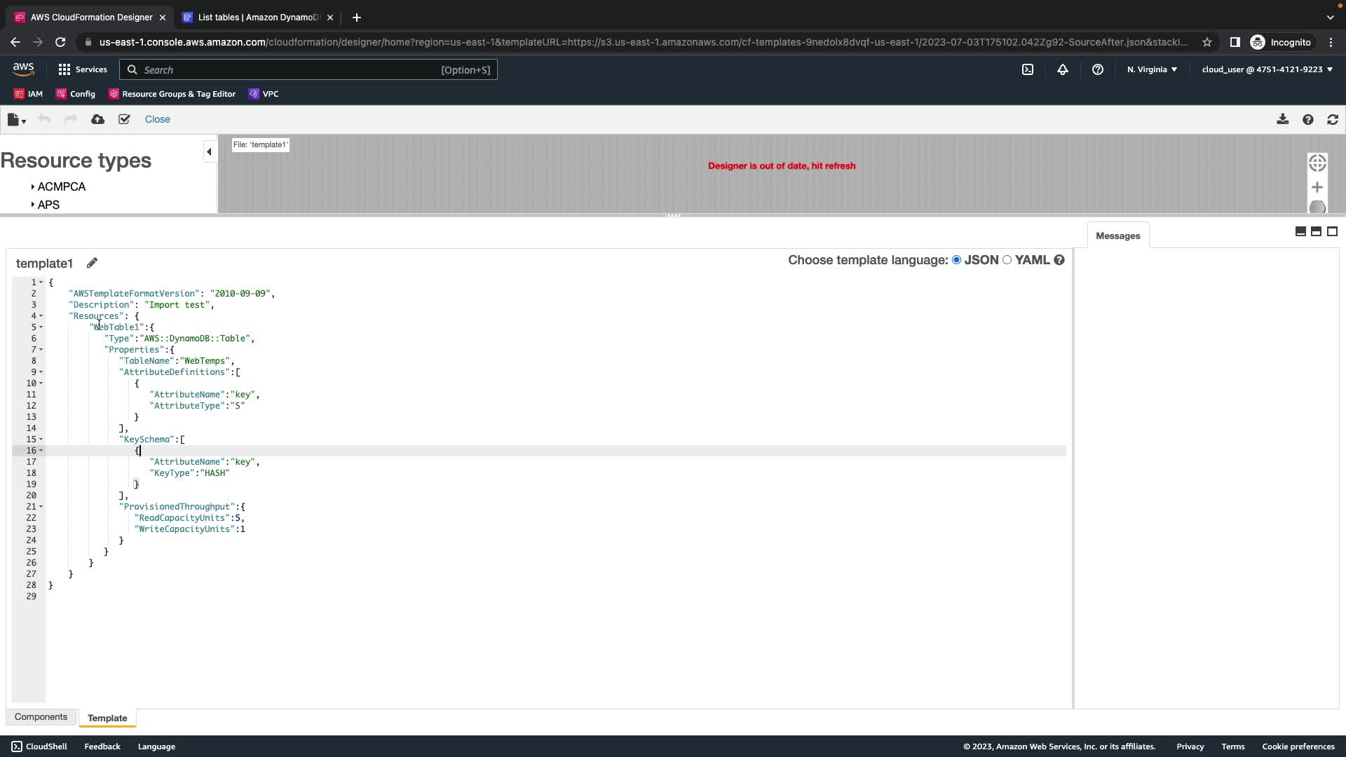Viewport: 1346px width, 757px height.
Task: Select the YAML template language
Action: [x=1007, y=260]
